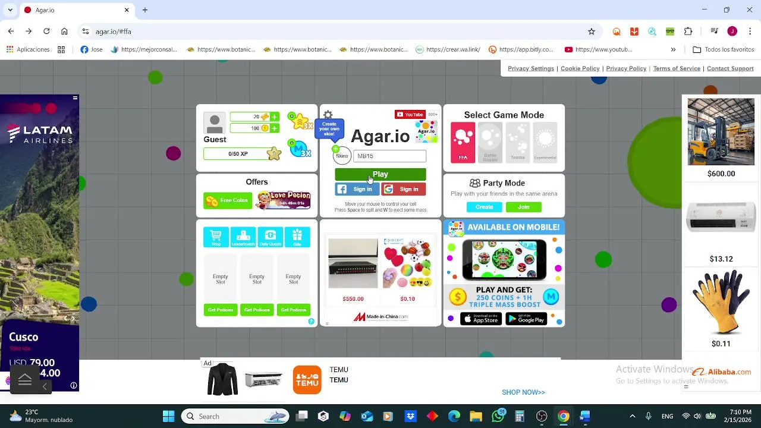Click the guest profile avatar
The height and width of the screenshot is (428, 761).
click(215, 123)
